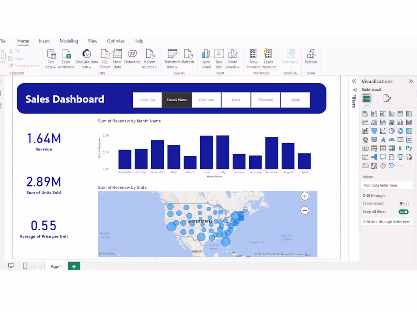
Task: Insert a Python visual
Action: pos(409,148)
